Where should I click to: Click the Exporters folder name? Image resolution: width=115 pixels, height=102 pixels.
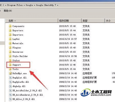(18, 30)
